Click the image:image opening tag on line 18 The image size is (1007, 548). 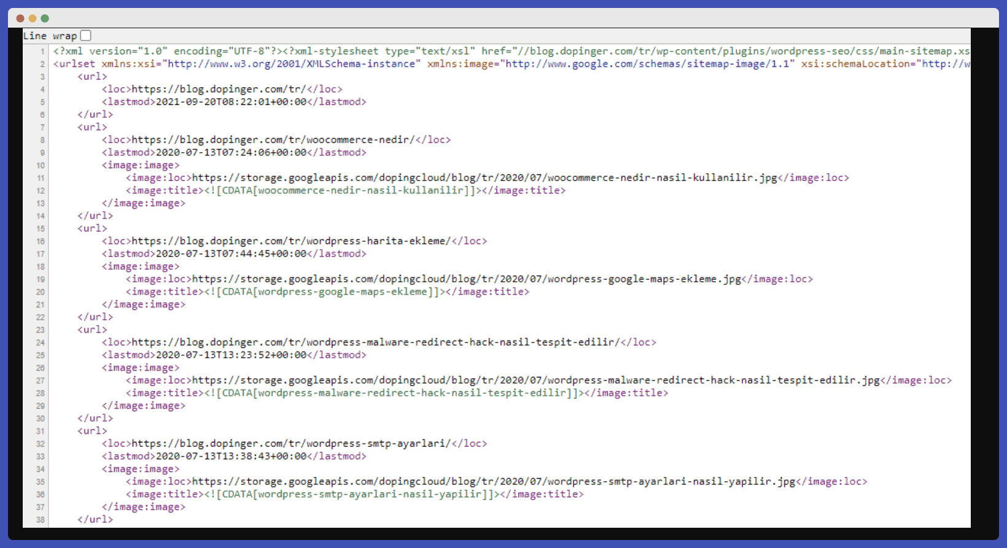pos(141,266)
